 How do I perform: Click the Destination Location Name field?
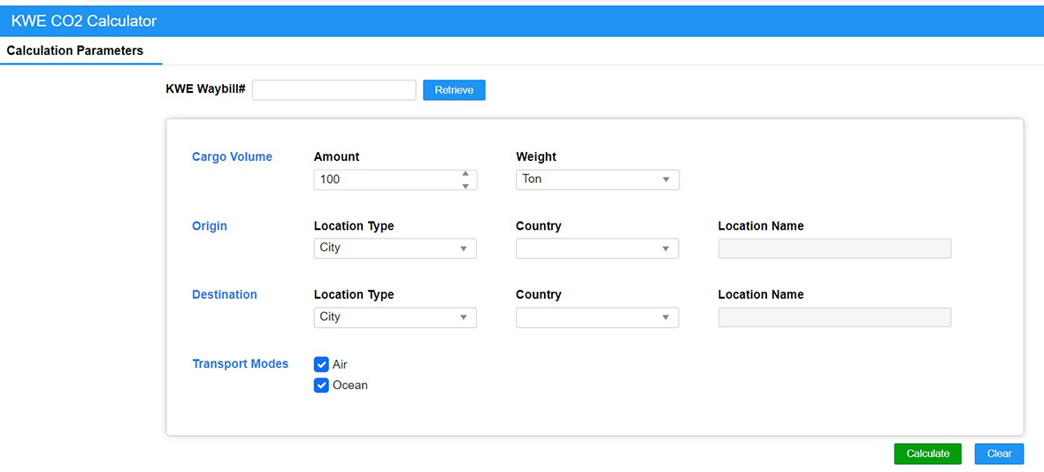coord(835,317)
